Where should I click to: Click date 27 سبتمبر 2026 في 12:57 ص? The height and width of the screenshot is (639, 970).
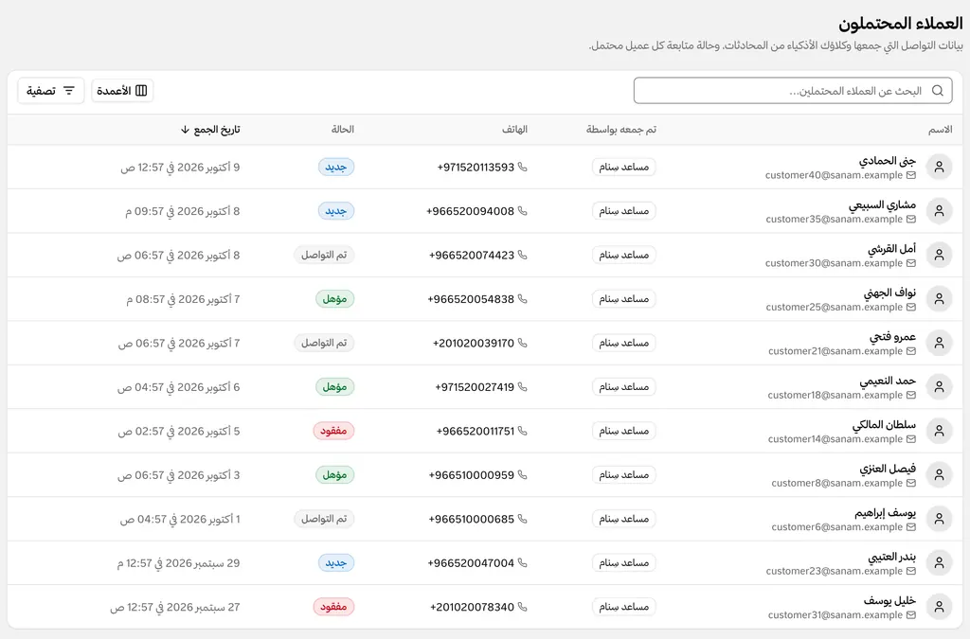click(x=175, y=608)
